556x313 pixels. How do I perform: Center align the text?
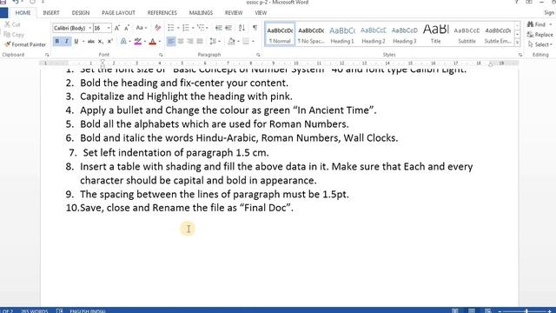(x=181, y=42)
